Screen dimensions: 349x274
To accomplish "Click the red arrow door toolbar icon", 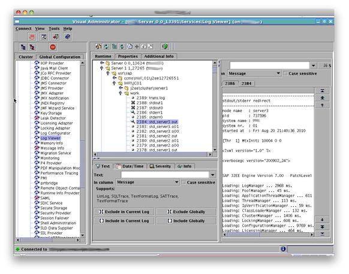I will [x=56, y=37].
